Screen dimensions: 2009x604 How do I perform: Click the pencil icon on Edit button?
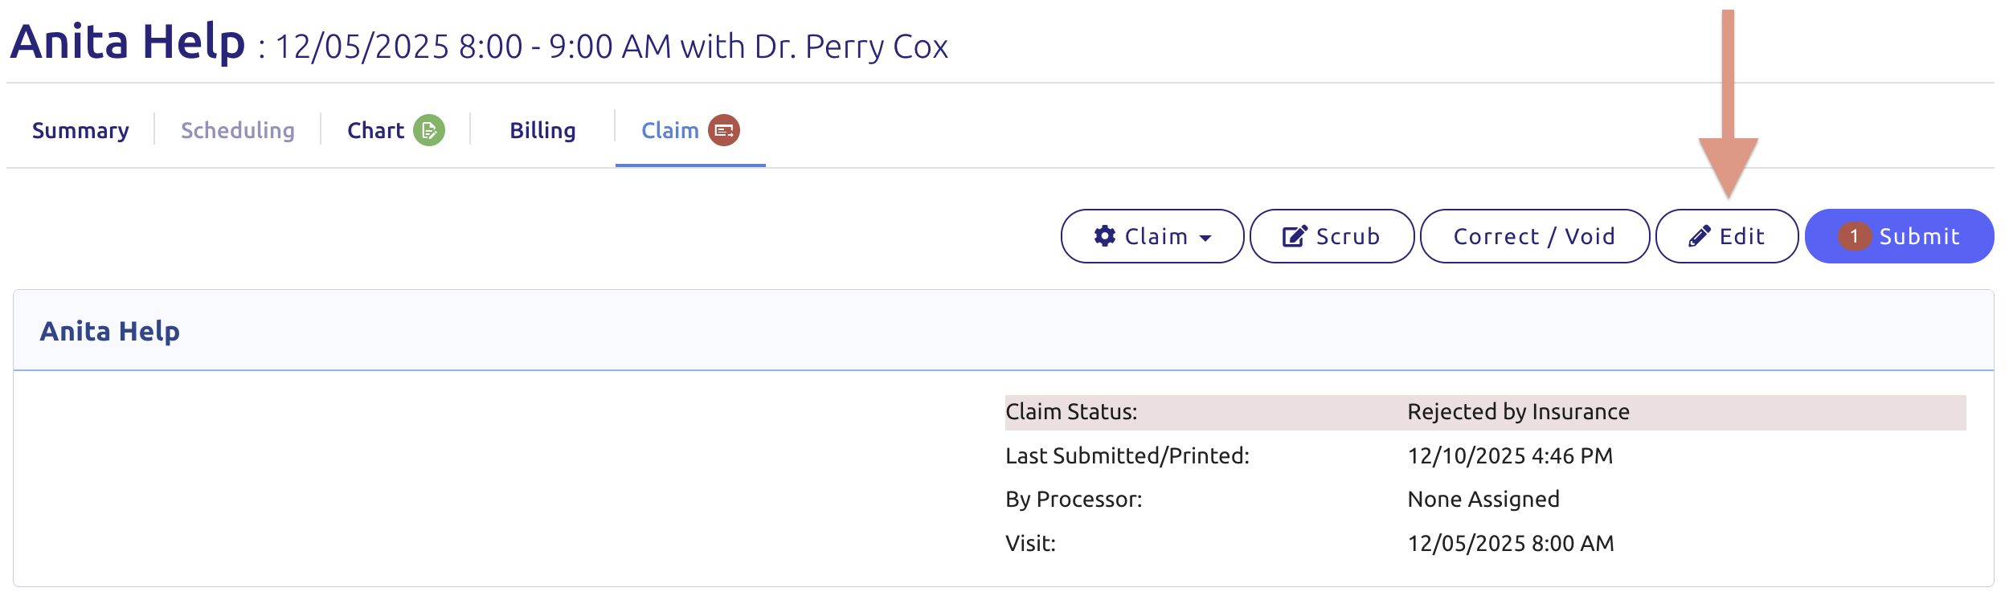[1699, 236]
